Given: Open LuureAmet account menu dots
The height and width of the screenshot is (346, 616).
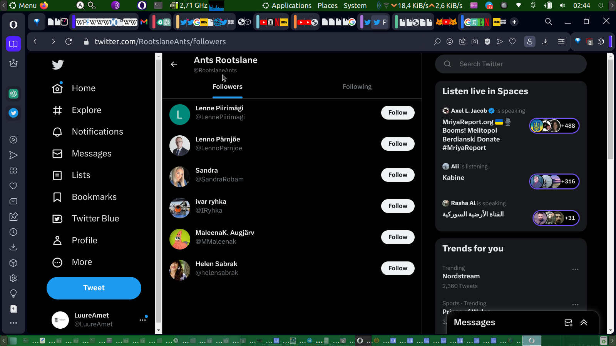Looking at the screenshot, I should pyautogui.click(x=143, y=320).
